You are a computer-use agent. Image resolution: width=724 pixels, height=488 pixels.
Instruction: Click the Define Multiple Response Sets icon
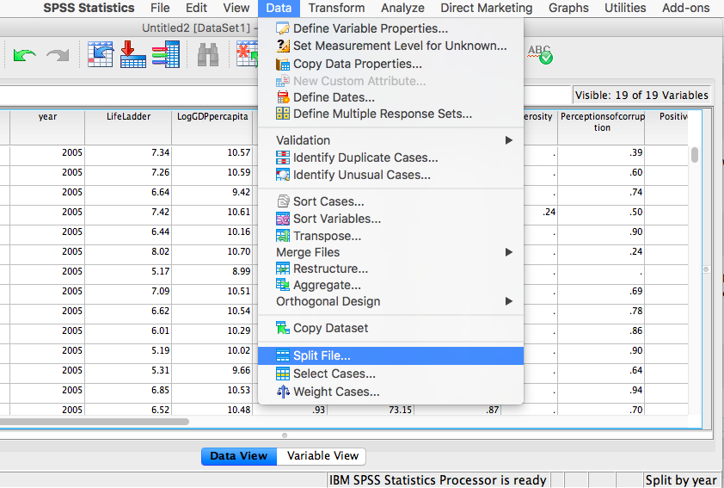pos(283,114)
